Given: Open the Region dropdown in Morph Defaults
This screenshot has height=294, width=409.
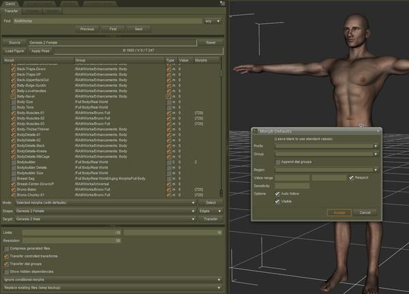Looking at the screenshot, I should pos(325,169).
